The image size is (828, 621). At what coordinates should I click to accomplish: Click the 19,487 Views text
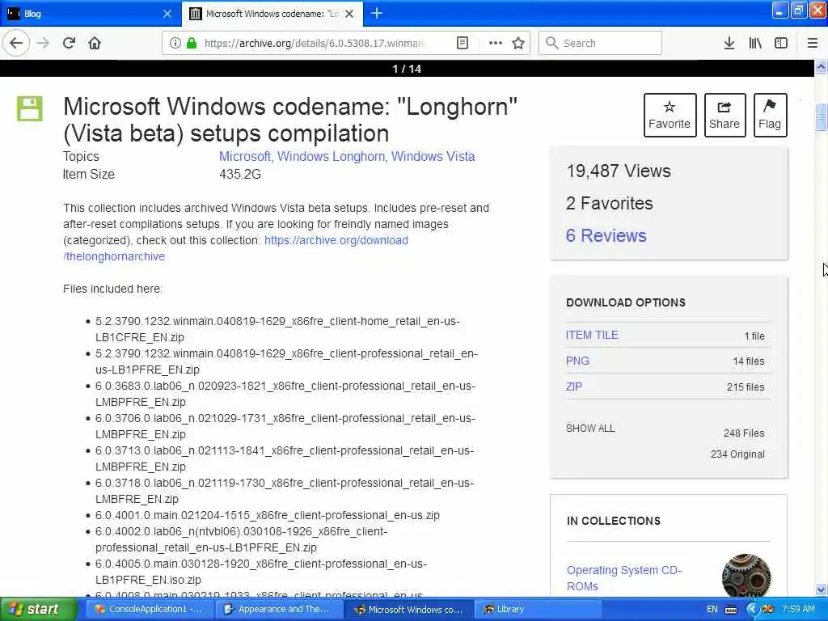coord(619,171)
